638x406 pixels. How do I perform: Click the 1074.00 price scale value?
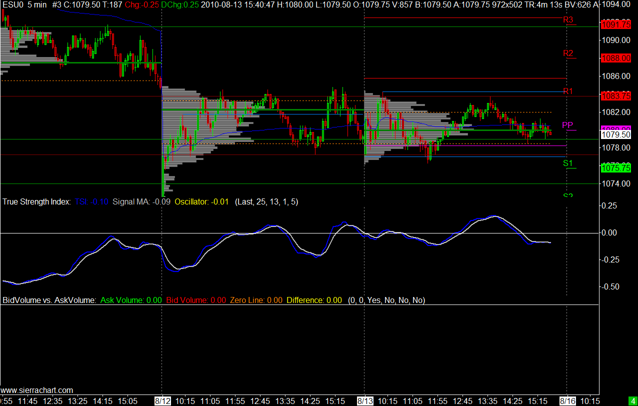(616, 184)
